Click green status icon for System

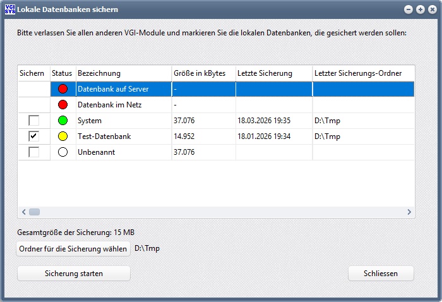click(62, 121)
